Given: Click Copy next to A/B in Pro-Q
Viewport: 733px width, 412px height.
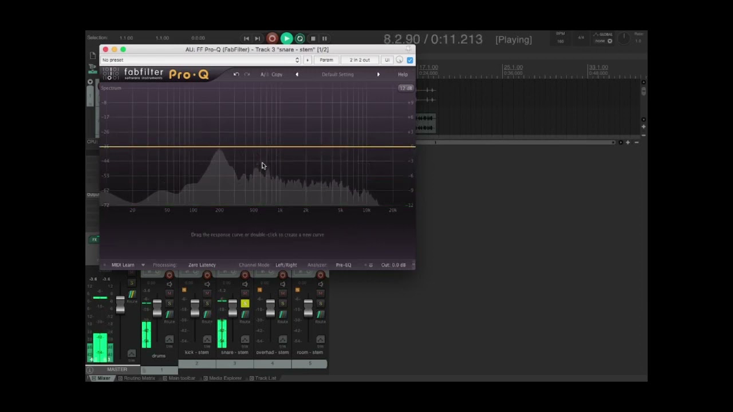Looking at the screenshot, I should pos(277,74).
